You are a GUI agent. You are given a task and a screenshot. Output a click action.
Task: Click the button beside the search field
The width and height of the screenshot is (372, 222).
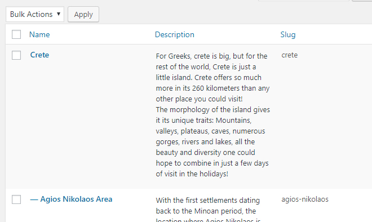tap(362, 1)
